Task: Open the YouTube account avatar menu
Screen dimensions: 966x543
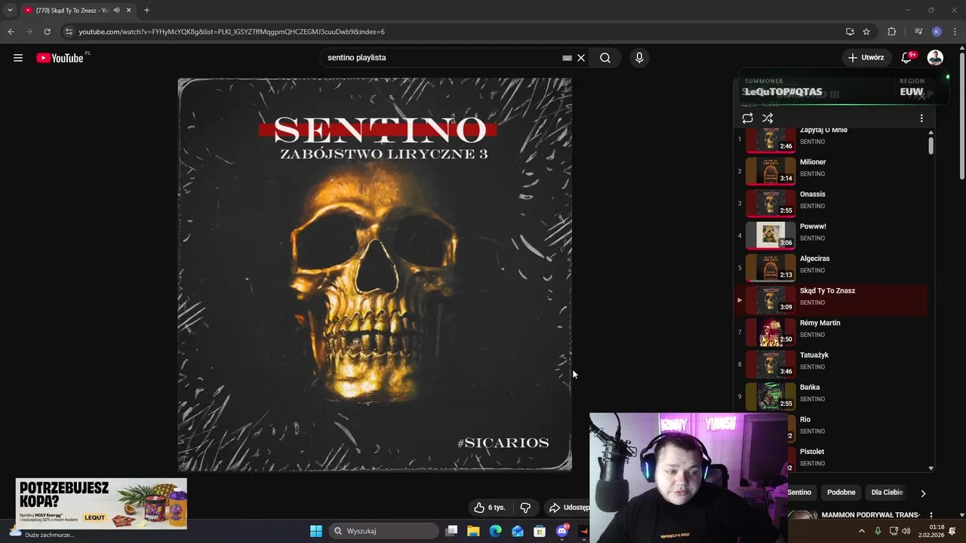Action: click(935, 57)
